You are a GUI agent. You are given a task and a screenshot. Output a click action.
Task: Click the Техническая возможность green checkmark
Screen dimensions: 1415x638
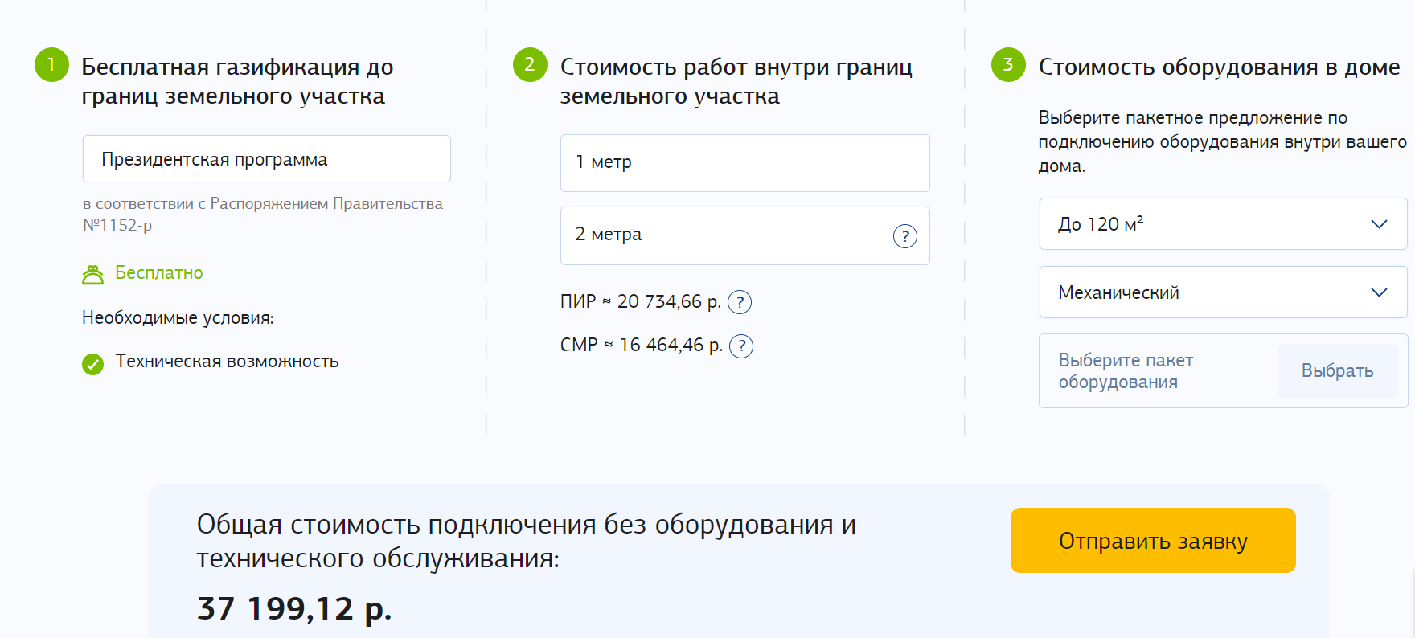[x=93, y=364]
